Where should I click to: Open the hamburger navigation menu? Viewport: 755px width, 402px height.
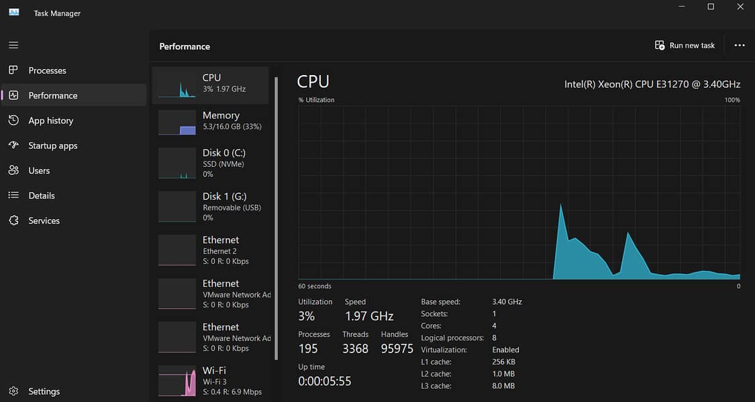click(13, 45)
